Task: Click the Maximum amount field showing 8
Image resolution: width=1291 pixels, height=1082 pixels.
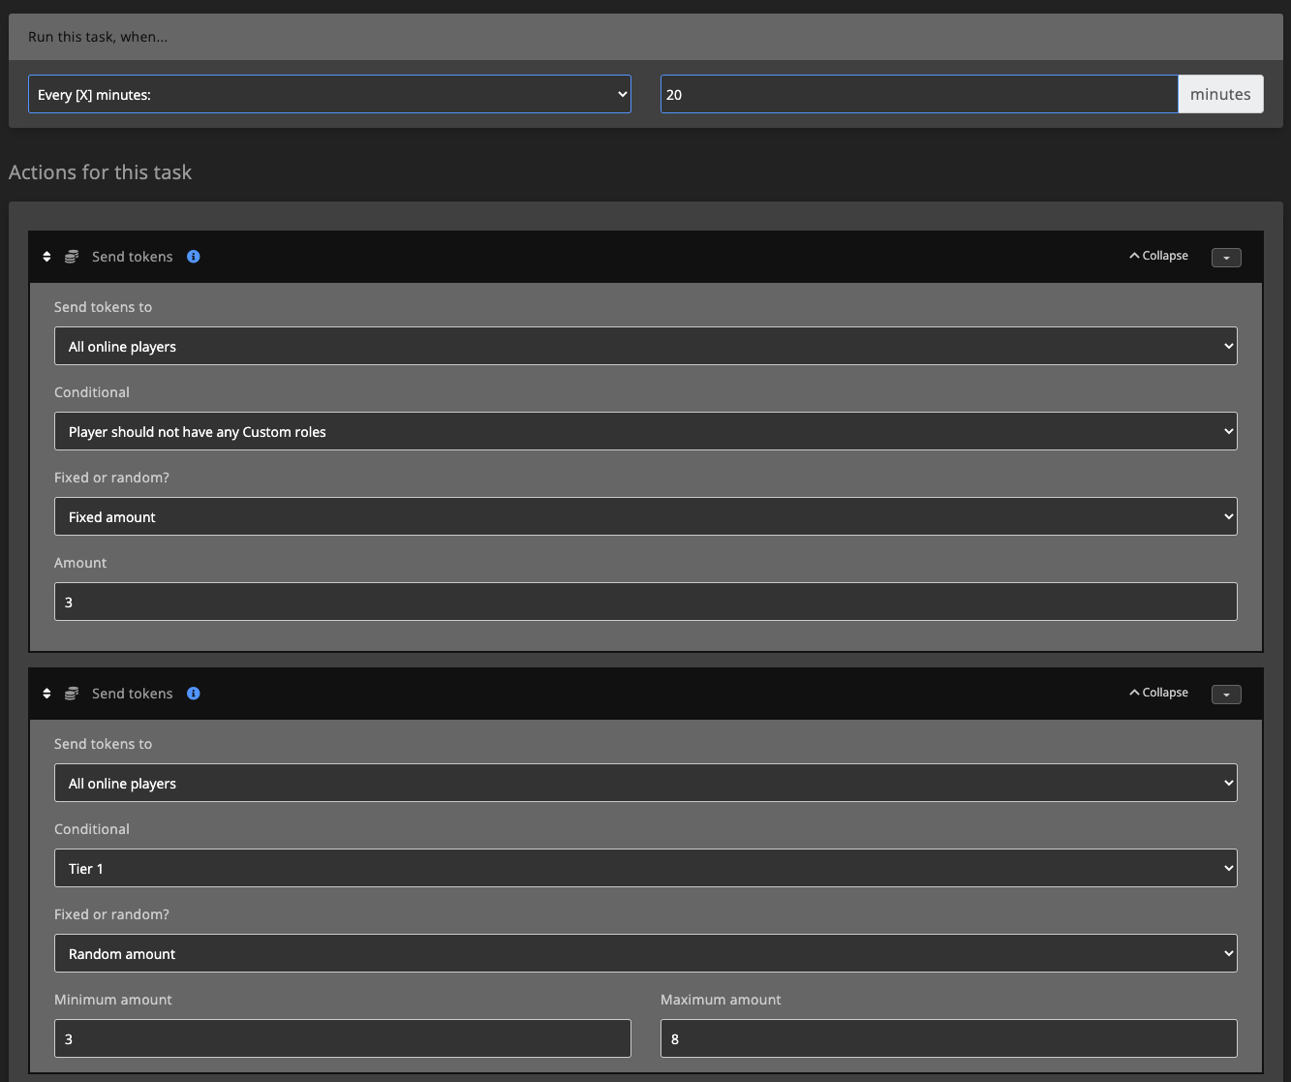Action: (x=949, y=1038)
